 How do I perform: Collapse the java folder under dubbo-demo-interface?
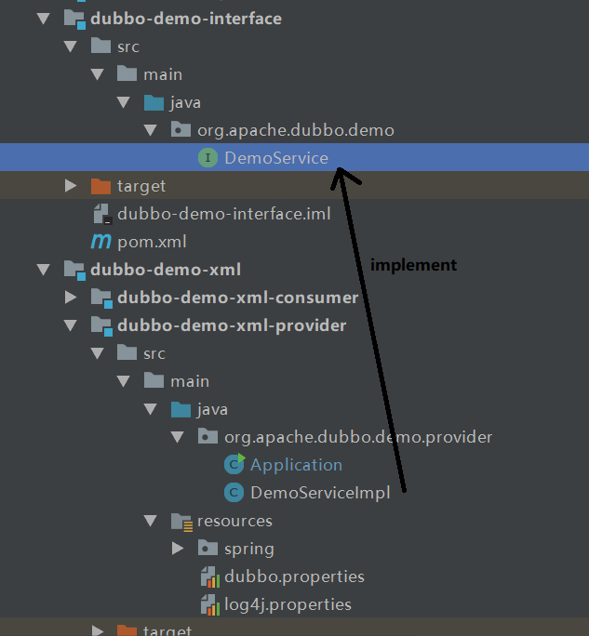[124, 102]
